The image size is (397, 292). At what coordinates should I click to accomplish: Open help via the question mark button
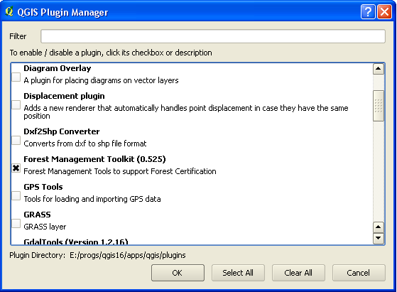click(368, 11)
